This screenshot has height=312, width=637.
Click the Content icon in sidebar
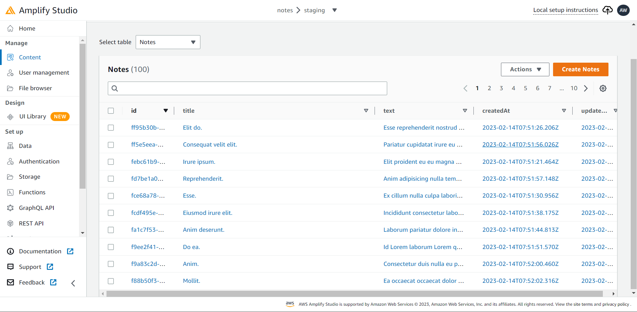[10, 57]
